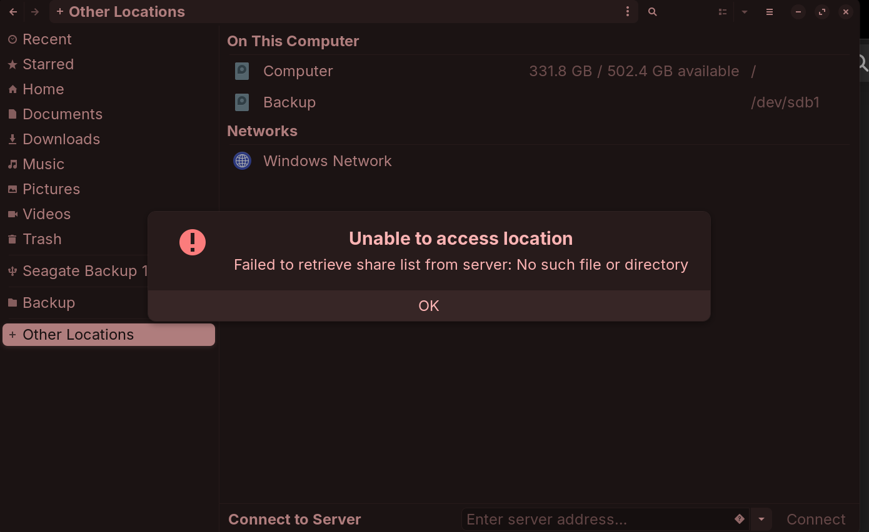869x532 pixels.
Task: Click the Computer drive icon
Action: [x=242, y=71]
